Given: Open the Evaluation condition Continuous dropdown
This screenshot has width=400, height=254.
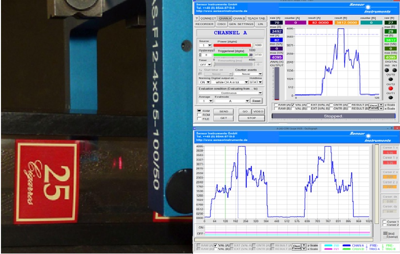Looking at the screenshot, I should (x=230, y=93).
